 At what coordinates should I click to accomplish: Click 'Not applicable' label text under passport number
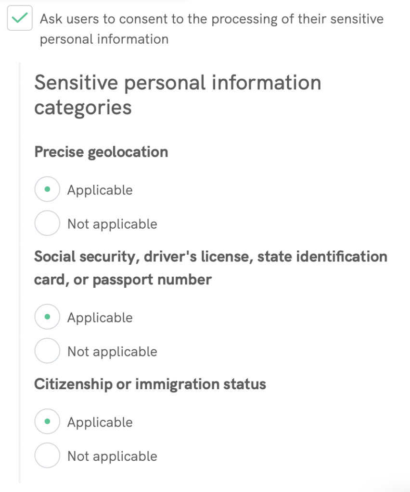tap(112, 352)
